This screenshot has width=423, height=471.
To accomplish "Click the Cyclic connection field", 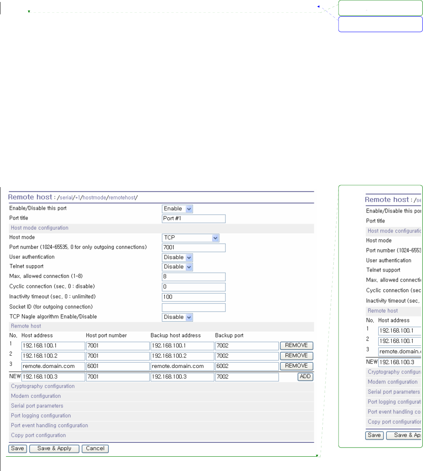I will tap(194, 287).
